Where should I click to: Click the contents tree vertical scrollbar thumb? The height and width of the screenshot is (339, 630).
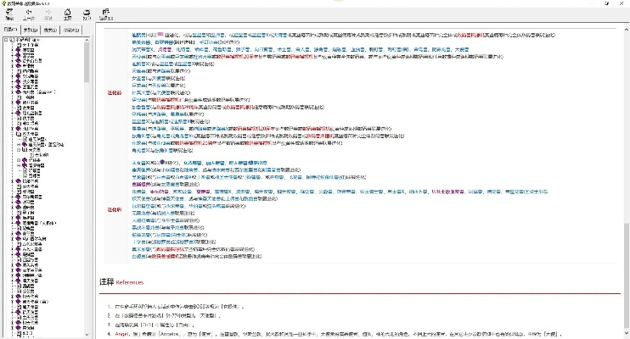coord(87,62)
